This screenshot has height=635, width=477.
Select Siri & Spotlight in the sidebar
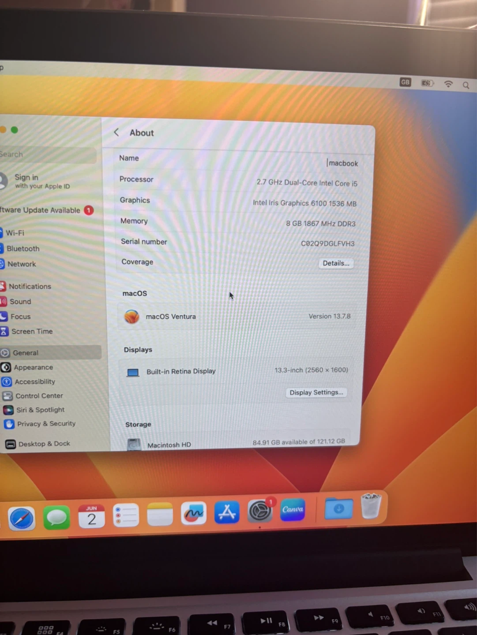coord(40,410)
